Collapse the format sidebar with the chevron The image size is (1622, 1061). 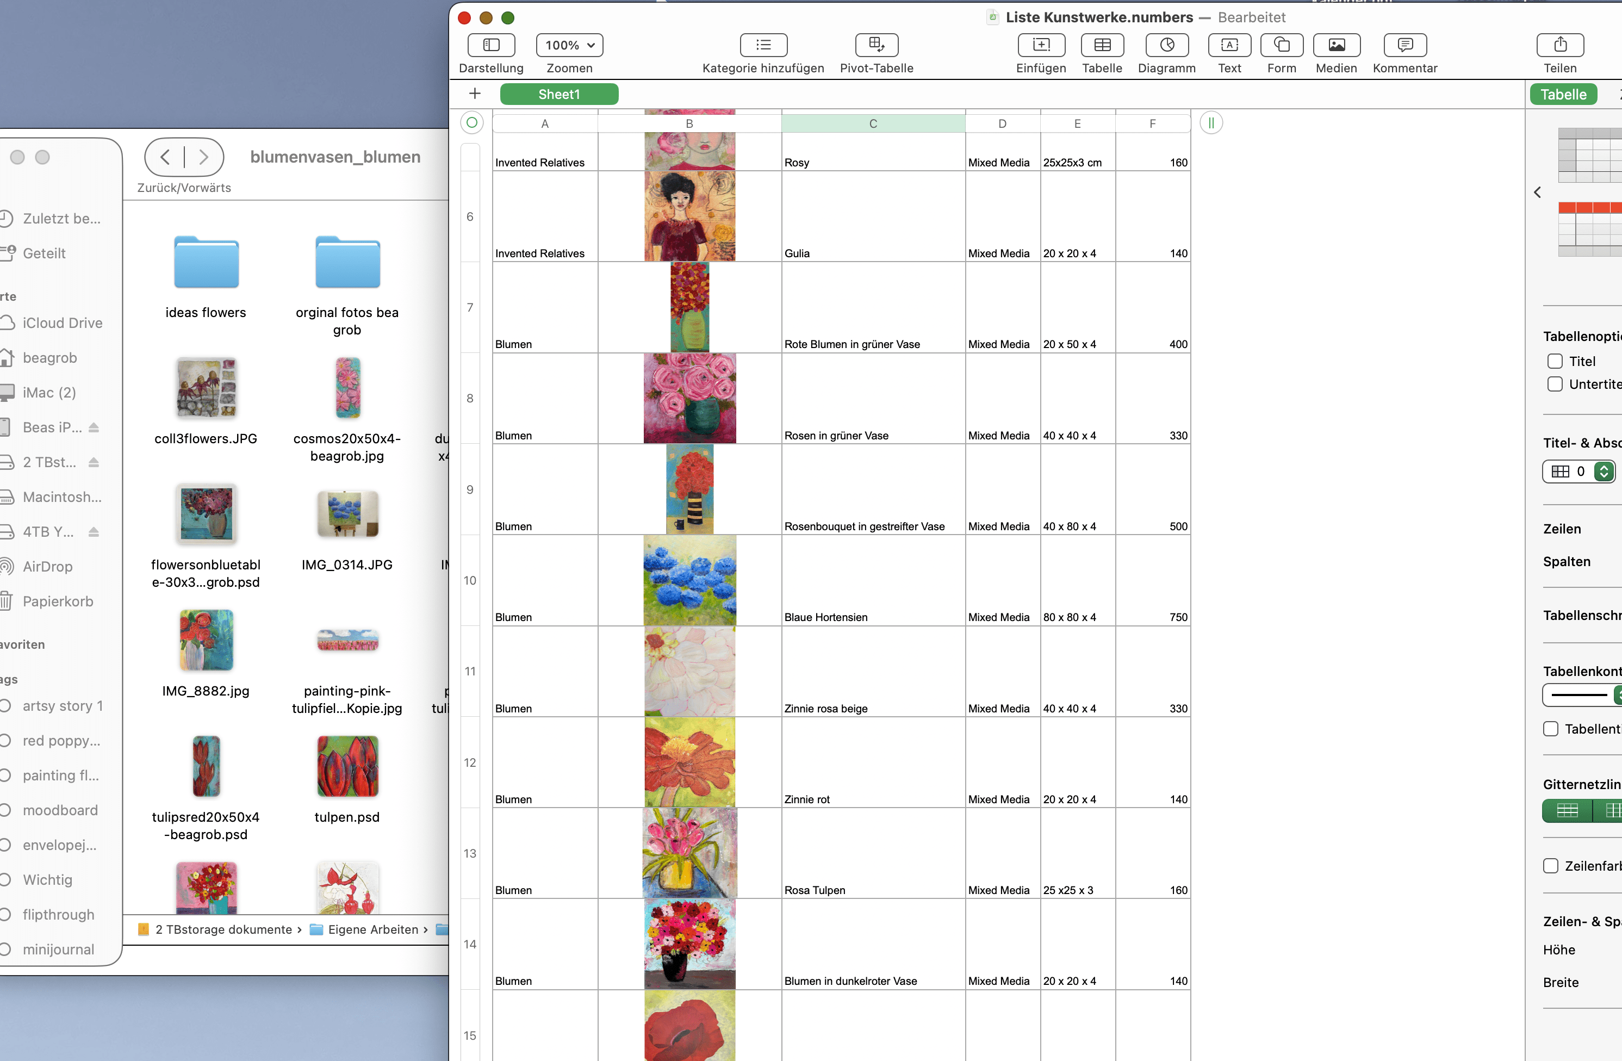(x=1538, y=191)
